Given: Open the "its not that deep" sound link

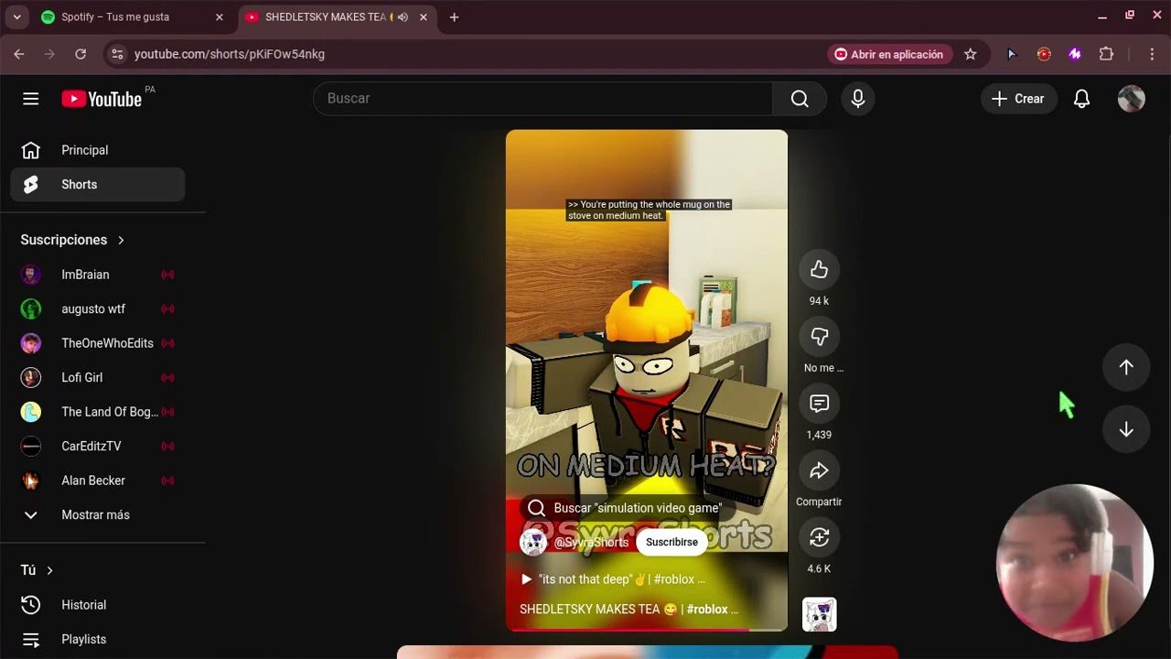Looking at the screenshot, I should [612, 579].
